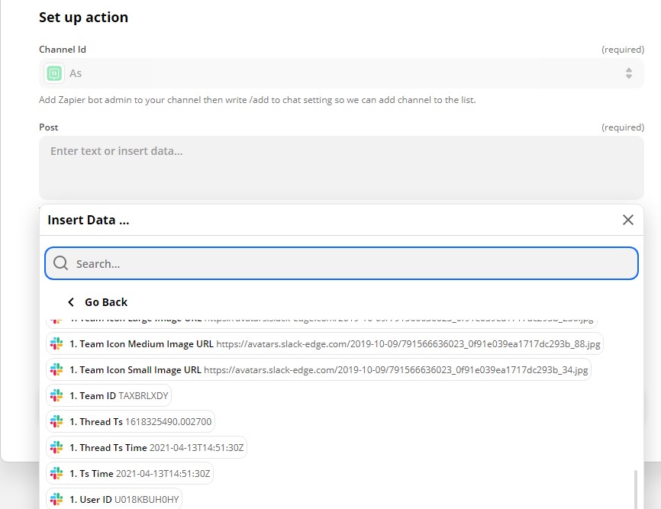Insert Team Icon Medium Image URL data
The image size is (661, 509).
click(x=324, y=344)
